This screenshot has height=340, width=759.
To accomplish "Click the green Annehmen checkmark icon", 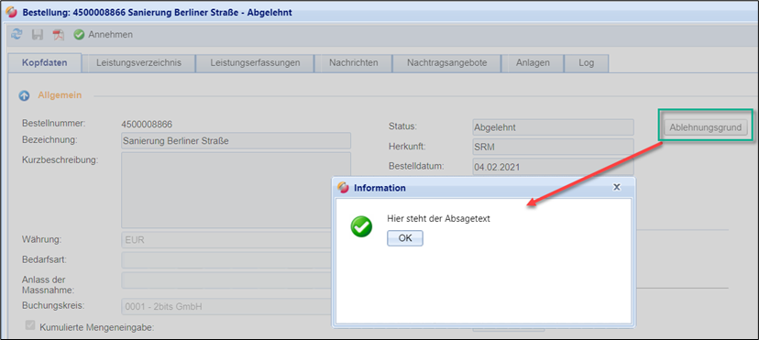I will [x=79, y=35].
